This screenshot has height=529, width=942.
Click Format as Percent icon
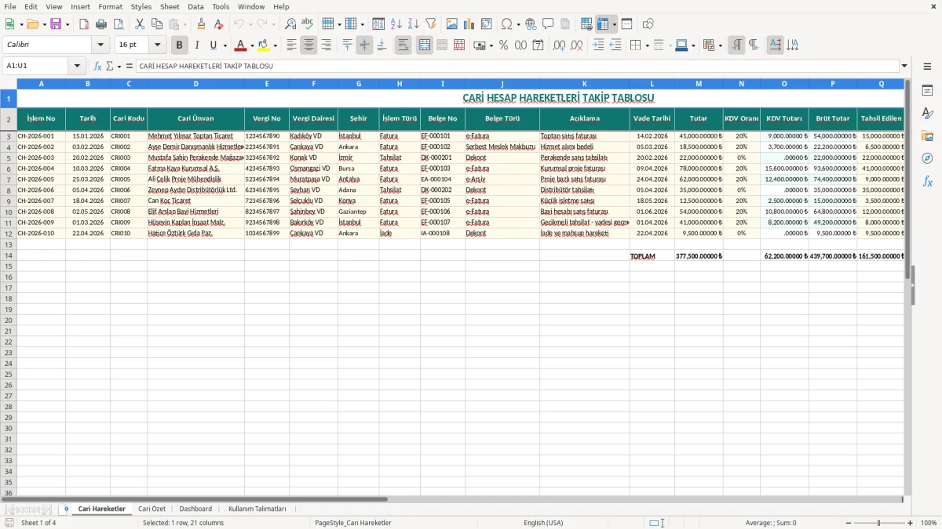point(503,45)
